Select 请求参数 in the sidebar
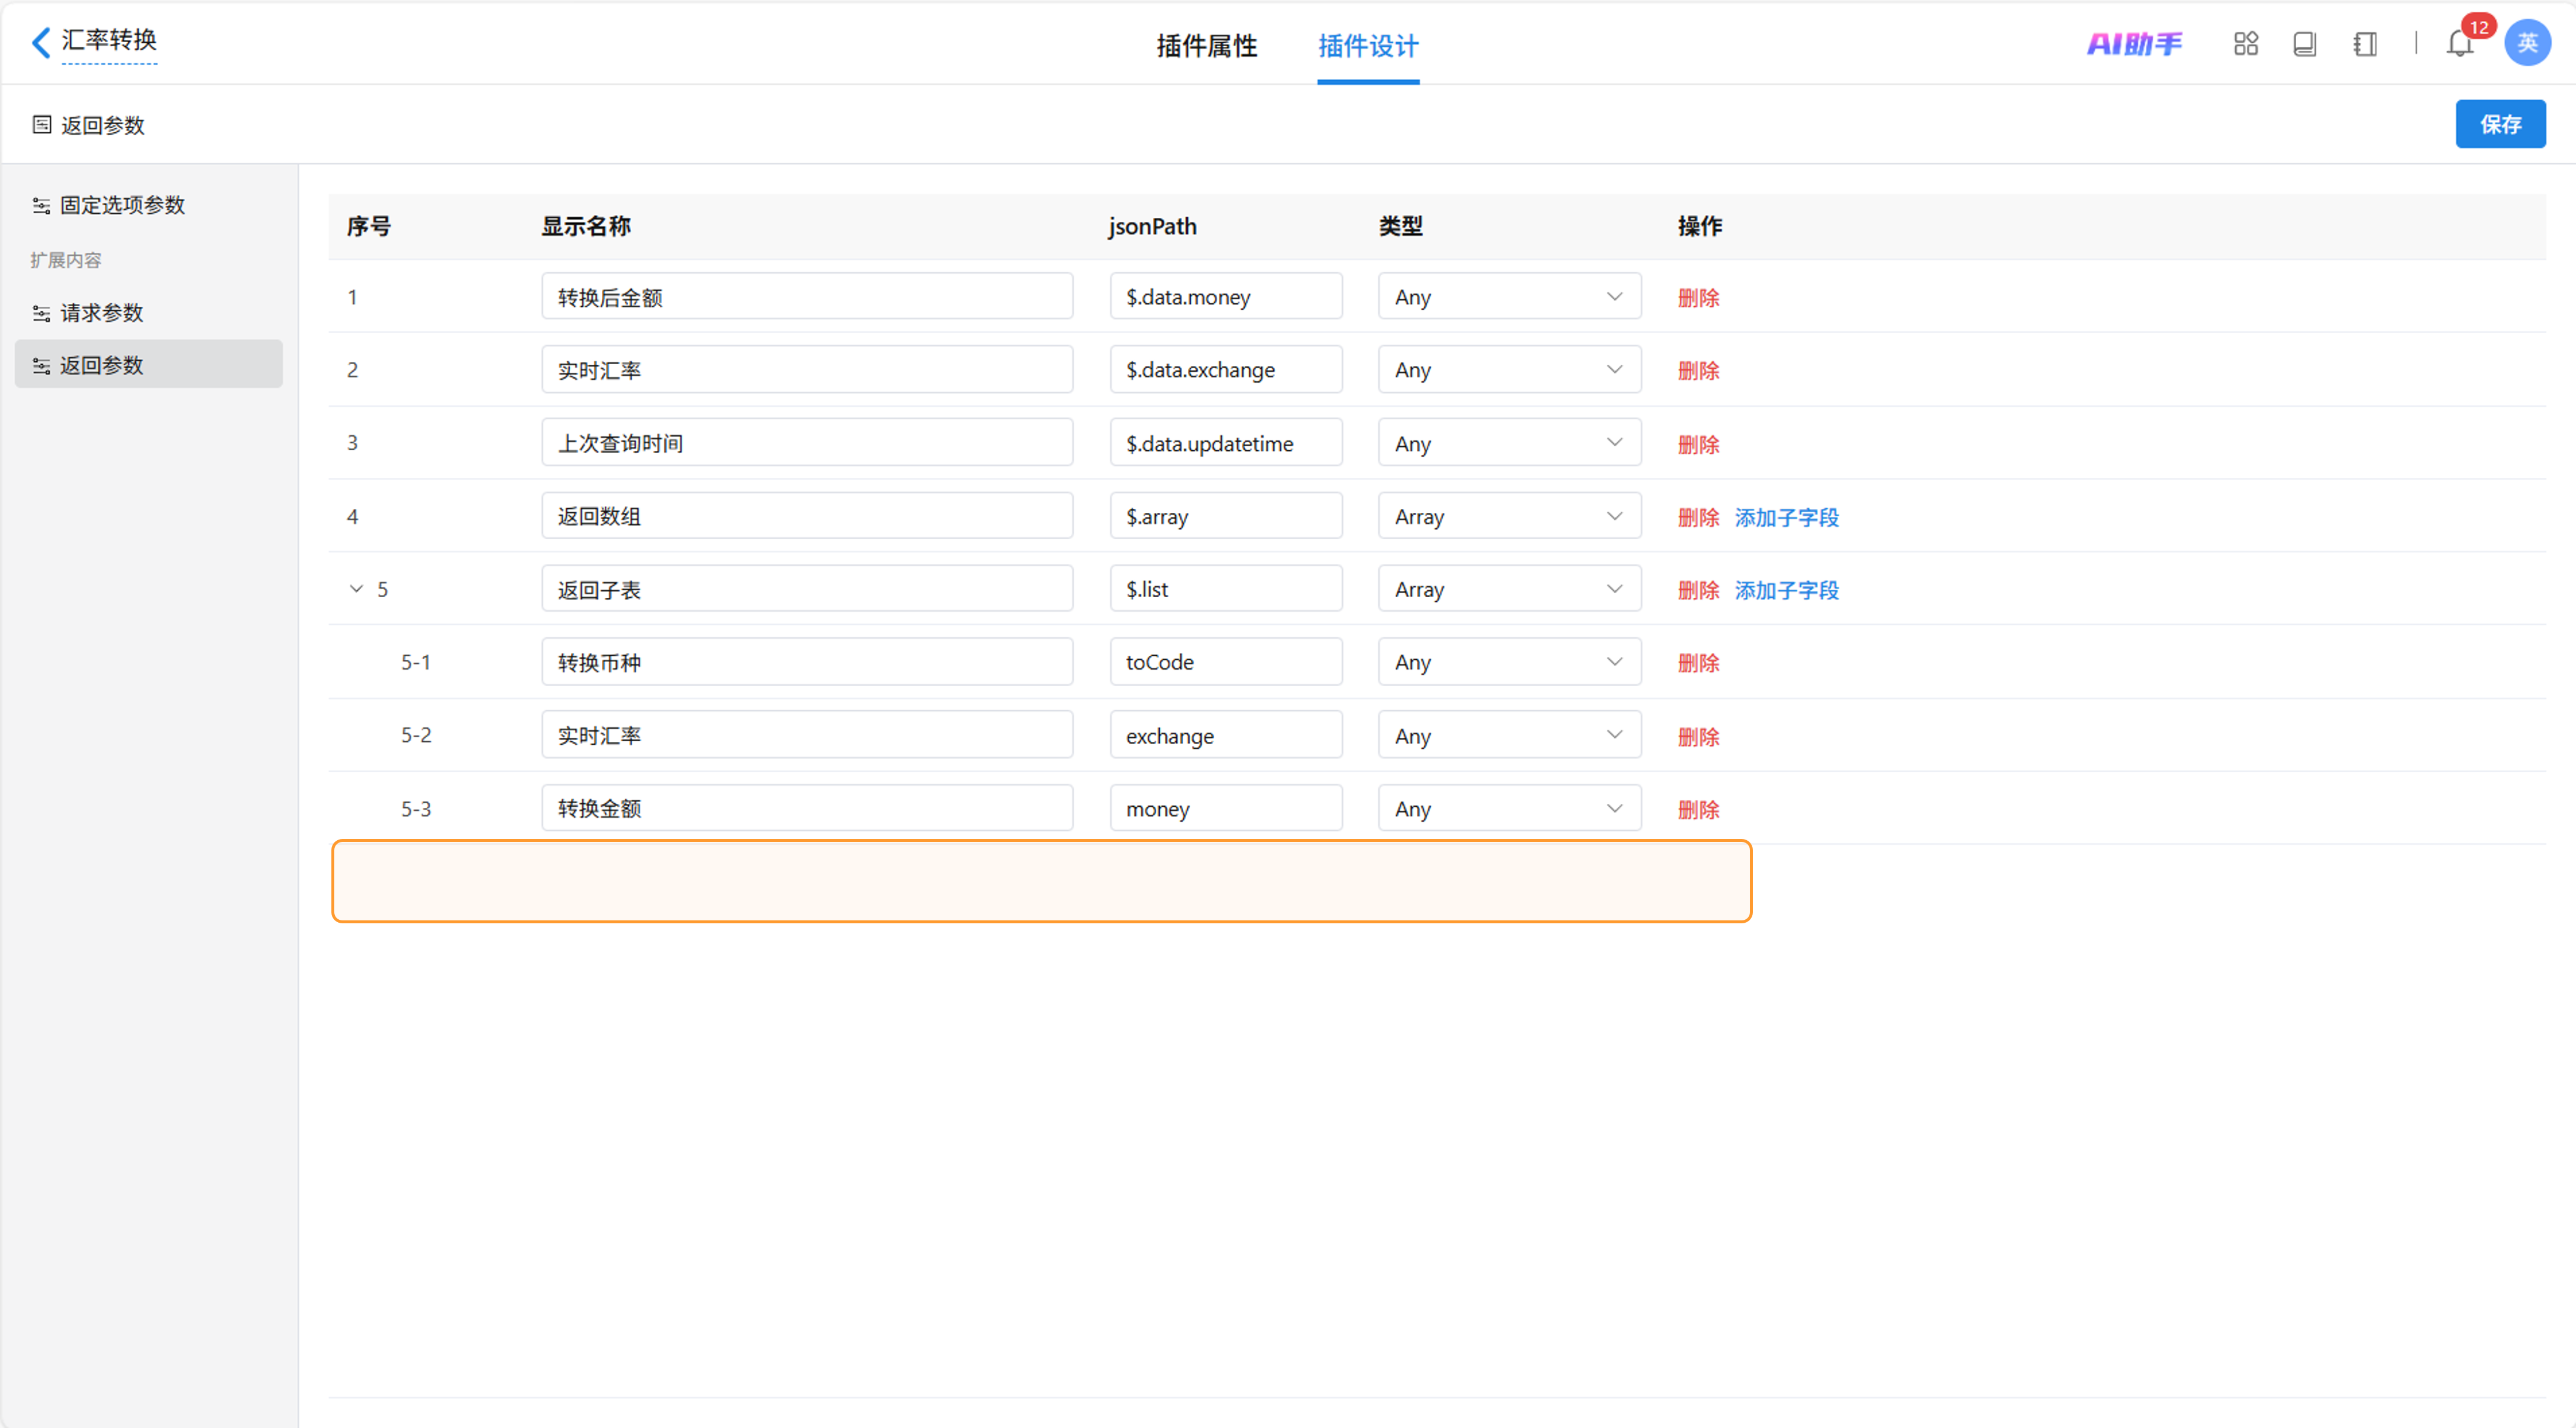The image size is (2576, 1428). (x=102, y=313)
